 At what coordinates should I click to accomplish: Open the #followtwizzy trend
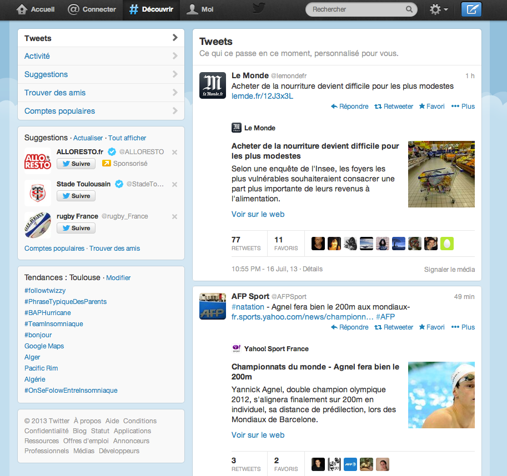click(x=45, y=291)
